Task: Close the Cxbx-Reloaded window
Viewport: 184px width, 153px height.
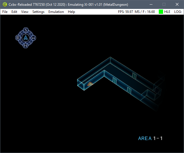Action: click(177, 5)
